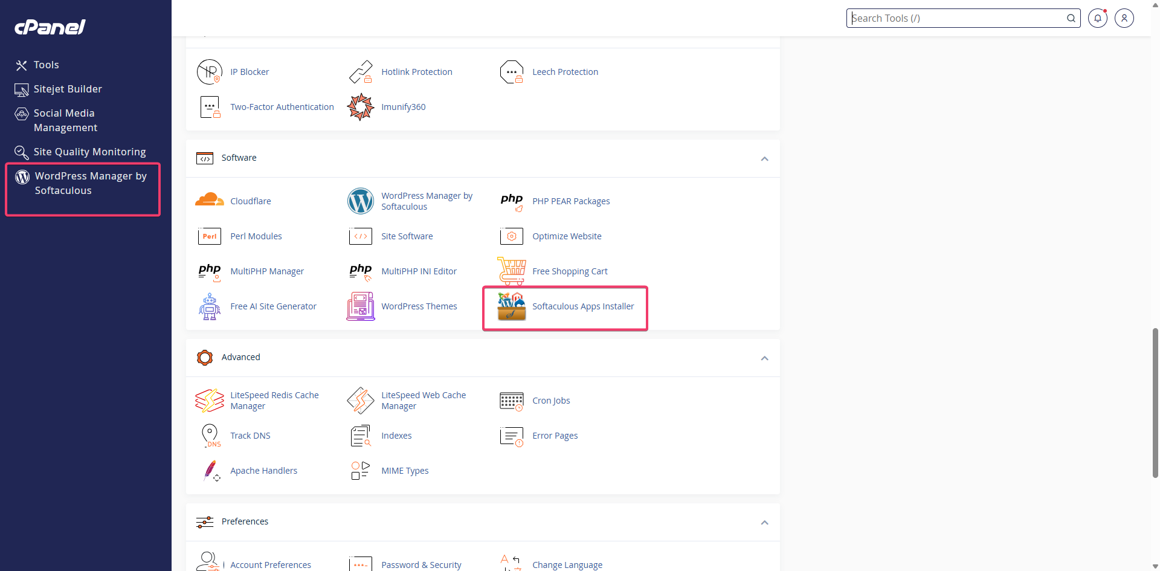Click the Optimize Website icon

click(512, 236)
